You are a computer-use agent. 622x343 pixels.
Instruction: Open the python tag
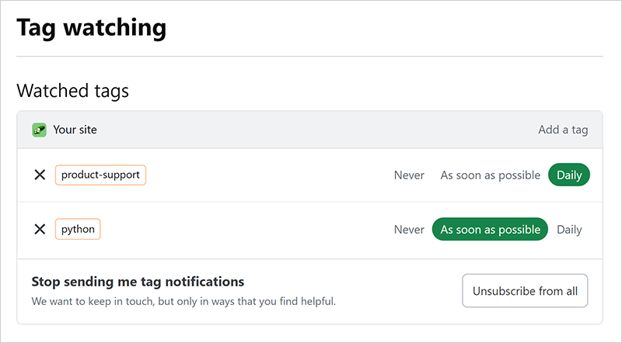click(78, 230)
